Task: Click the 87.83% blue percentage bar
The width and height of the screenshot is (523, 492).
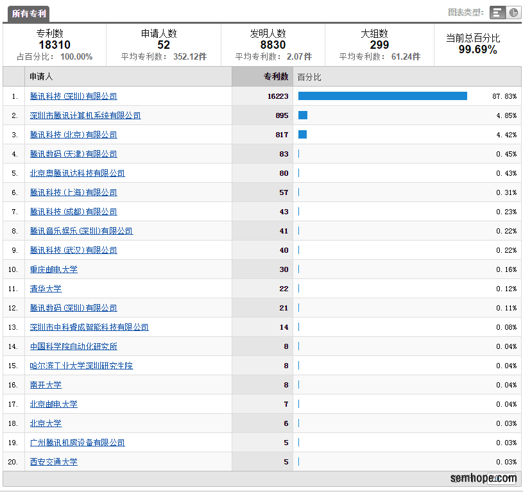Action: tap(382, 96)
